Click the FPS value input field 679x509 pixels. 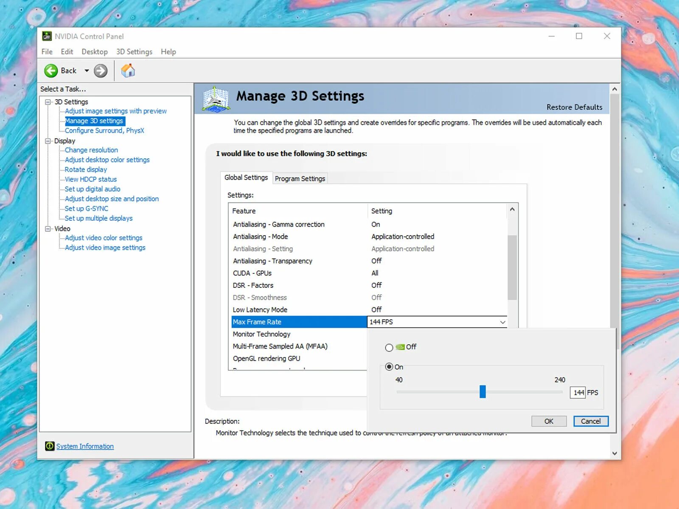578,393
